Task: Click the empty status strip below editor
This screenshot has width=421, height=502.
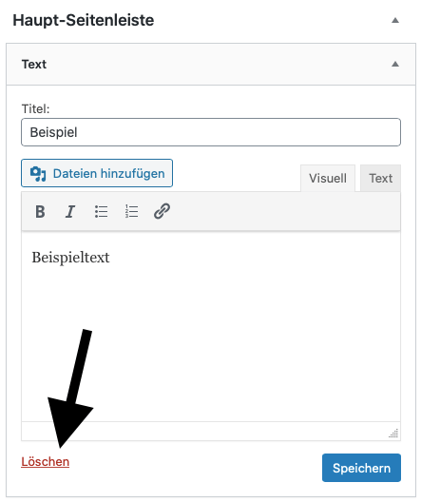Action: point(204,432)
